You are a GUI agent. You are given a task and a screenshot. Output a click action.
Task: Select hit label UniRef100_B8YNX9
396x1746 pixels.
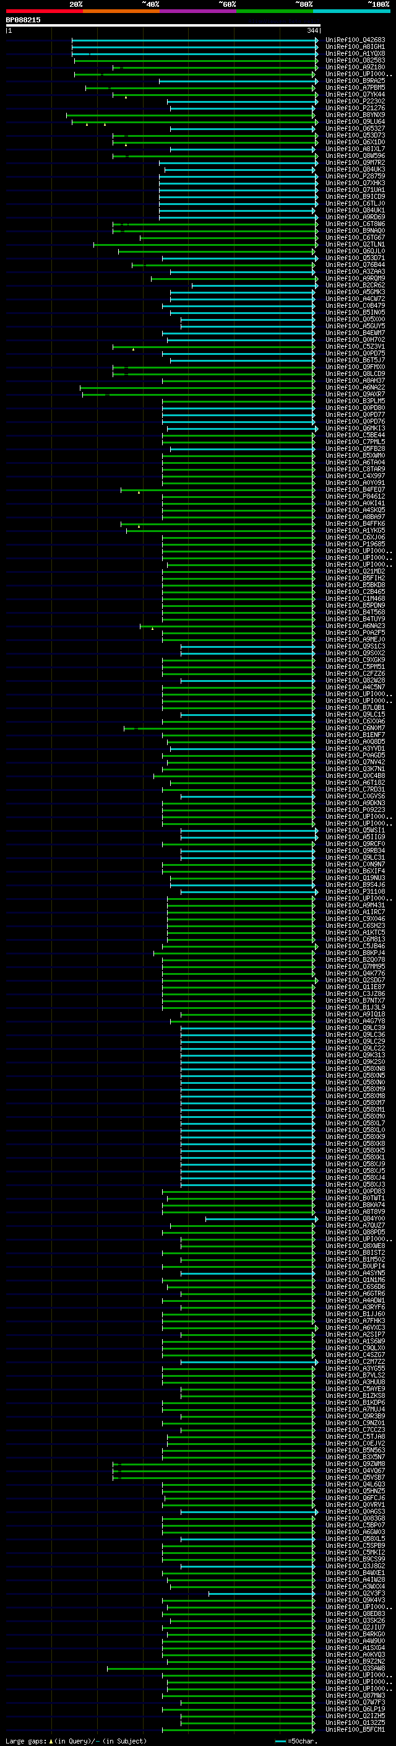point(355,115)
